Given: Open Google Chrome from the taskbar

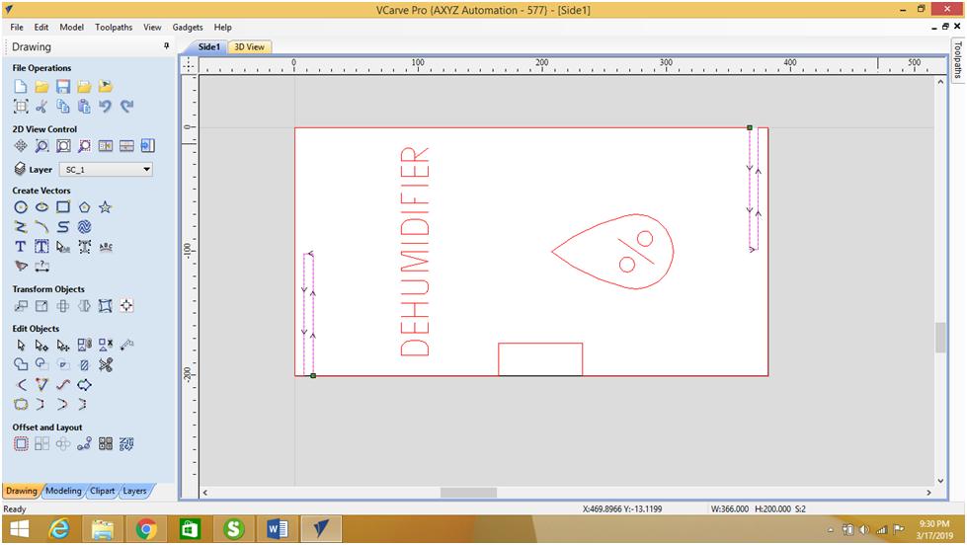Looking at the screenshot, I should pos(146,529).
